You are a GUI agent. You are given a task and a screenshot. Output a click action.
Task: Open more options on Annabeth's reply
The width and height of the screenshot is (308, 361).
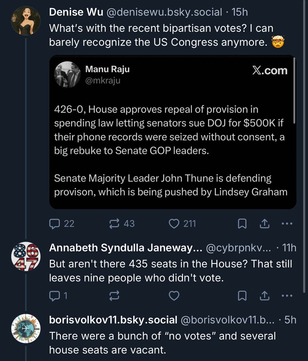tap(287, 296)
